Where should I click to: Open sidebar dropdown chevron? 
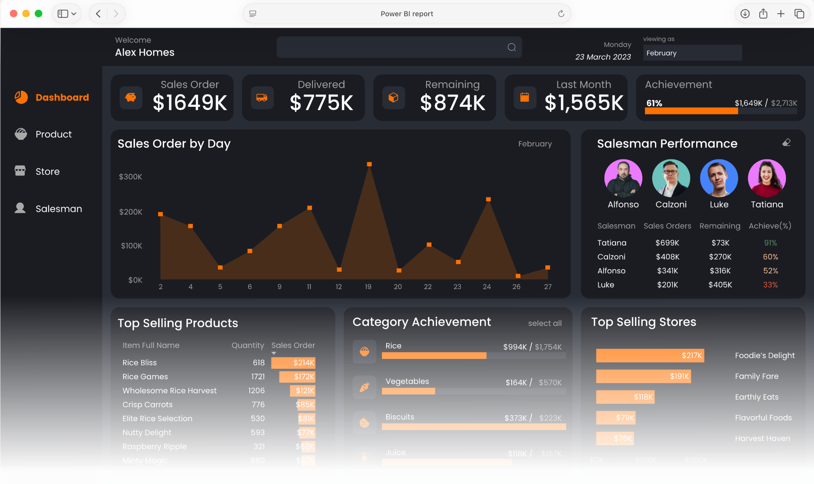click(74, 14)
